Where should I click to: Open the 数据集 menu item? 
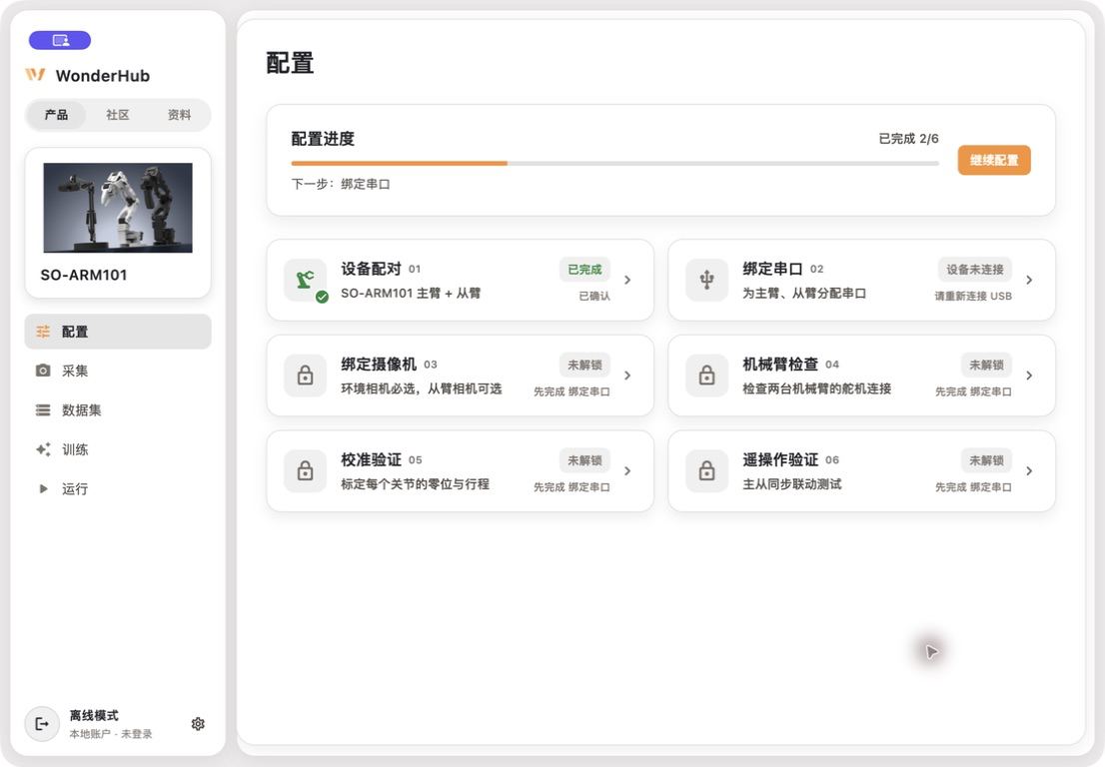pos(118,409)
